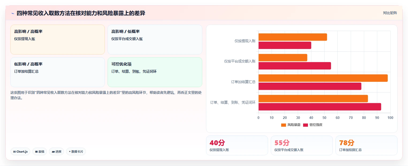Click the x-axis tick label 70

[351, 118]
